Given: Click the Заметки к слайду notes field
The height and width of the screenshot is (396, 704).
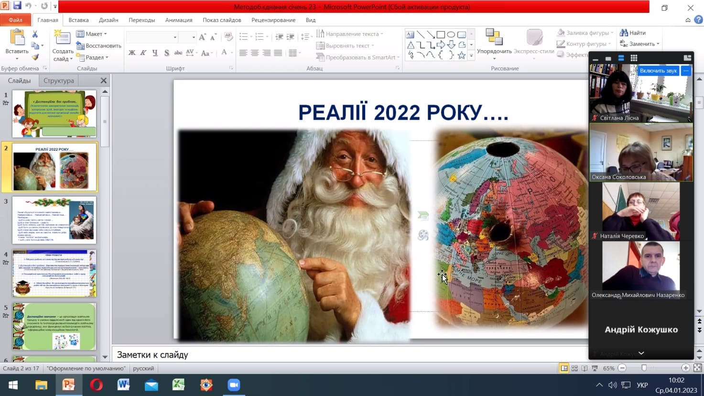Looking at the screenshot, I should click(351, 355).
